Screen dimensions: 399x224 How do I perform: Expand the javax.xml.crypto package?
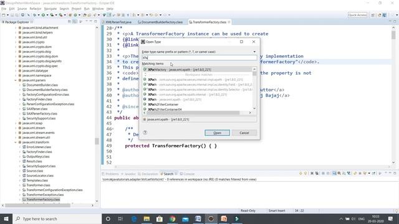pos(16,42)
